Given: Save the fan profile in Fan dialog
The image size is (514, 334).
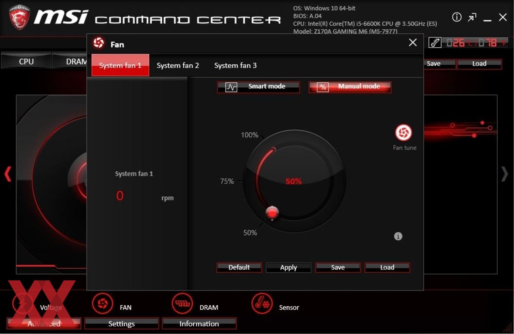Looking at the screenshot, I should (338, 268).
